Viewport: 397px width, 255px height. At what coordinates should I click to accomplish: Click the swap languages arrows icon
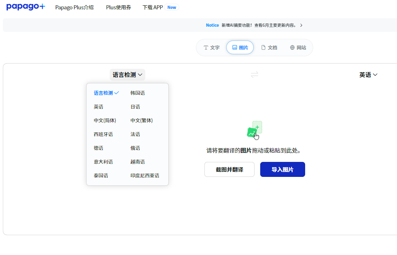pyautogui.click(x=255, y=75)
